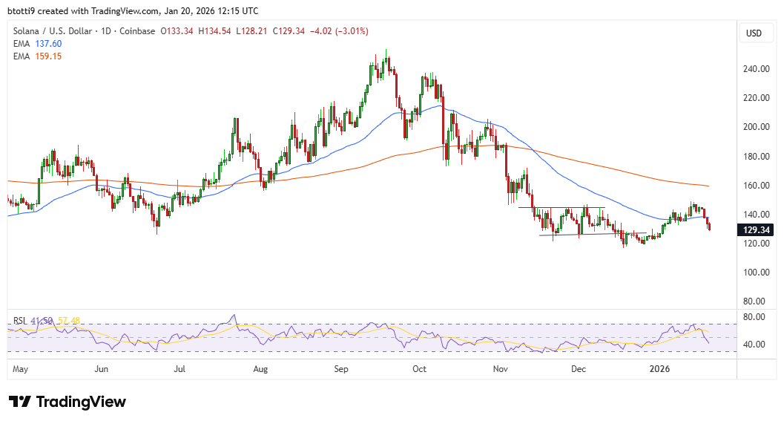Image resolution: width=784 pixels, height=424 pixels.
Task: Click the 240.00 price axis label
Action: click(755, 69)
